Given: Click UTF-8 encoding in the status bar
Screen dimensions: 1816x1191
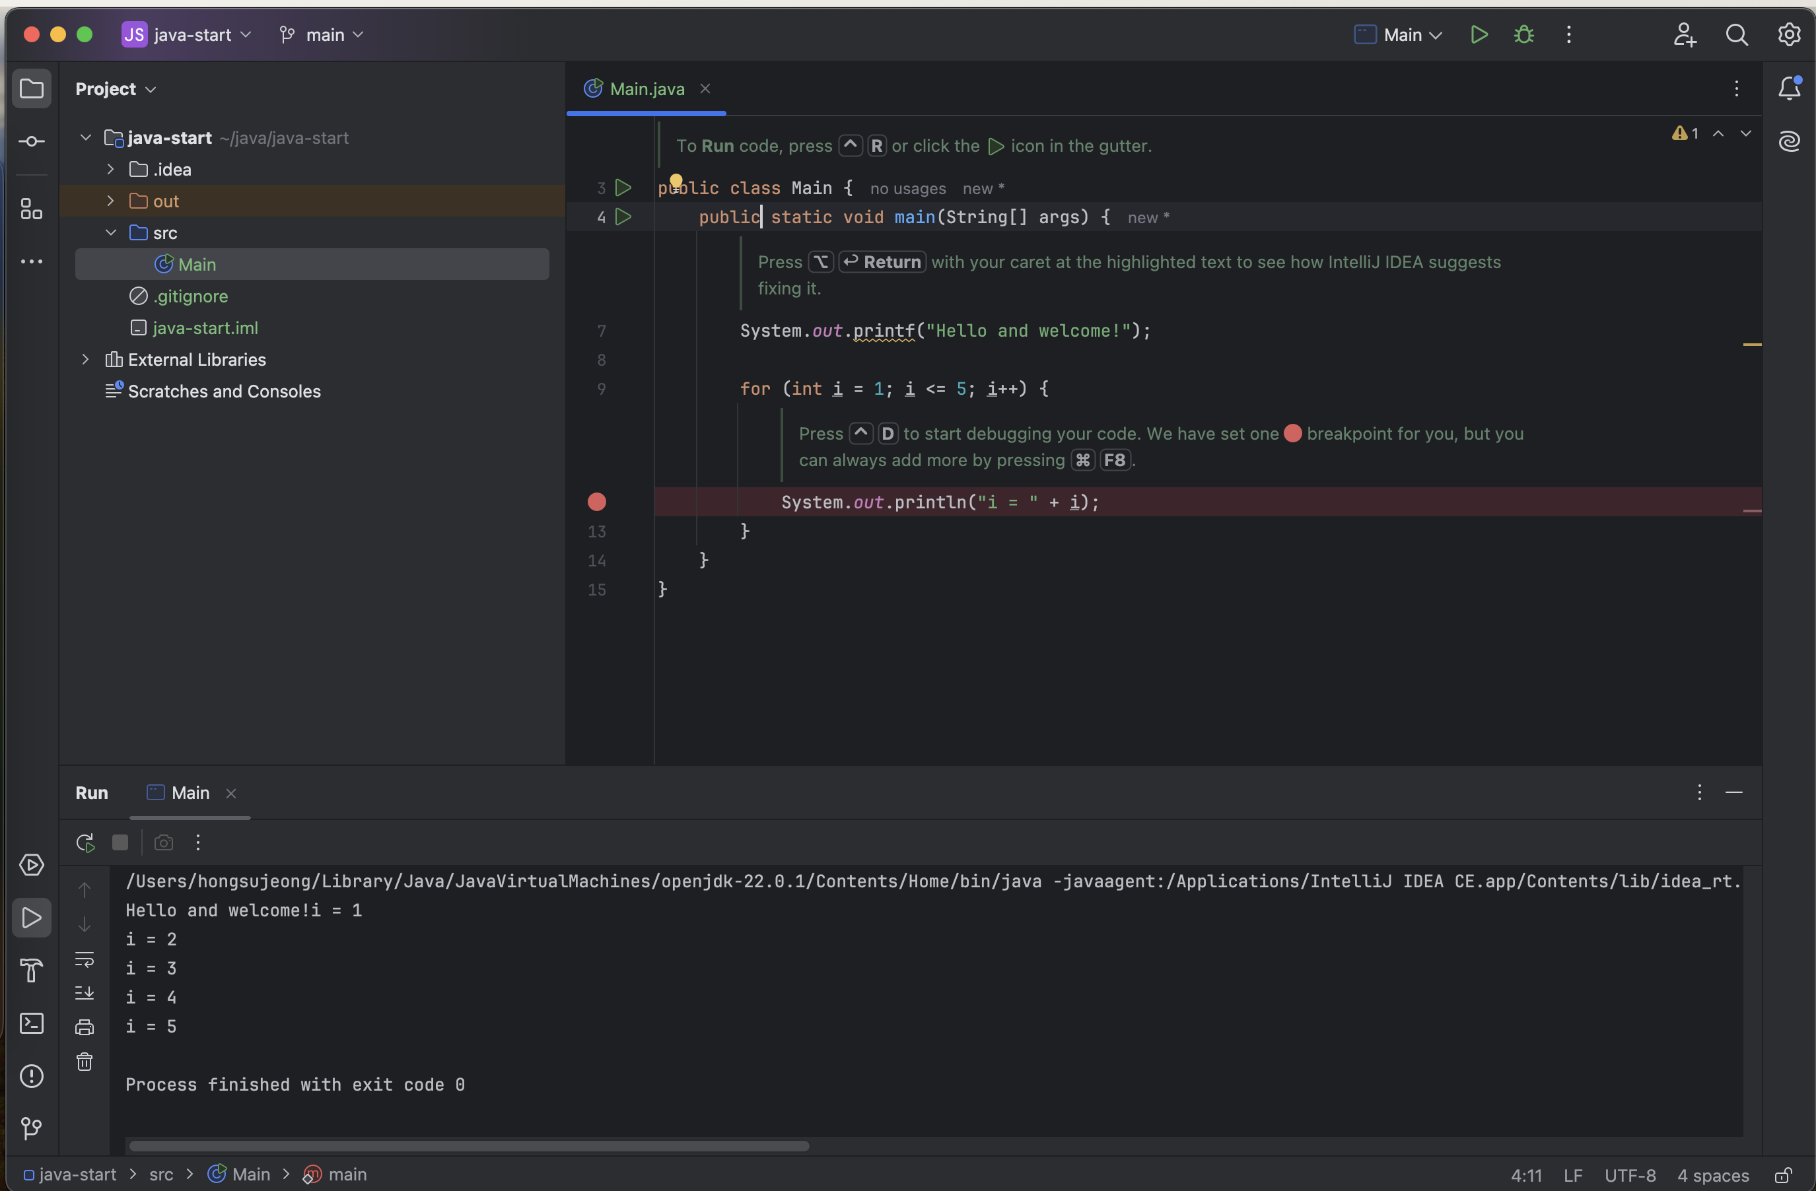Looking at the screenshot, I should 1630,1175.
